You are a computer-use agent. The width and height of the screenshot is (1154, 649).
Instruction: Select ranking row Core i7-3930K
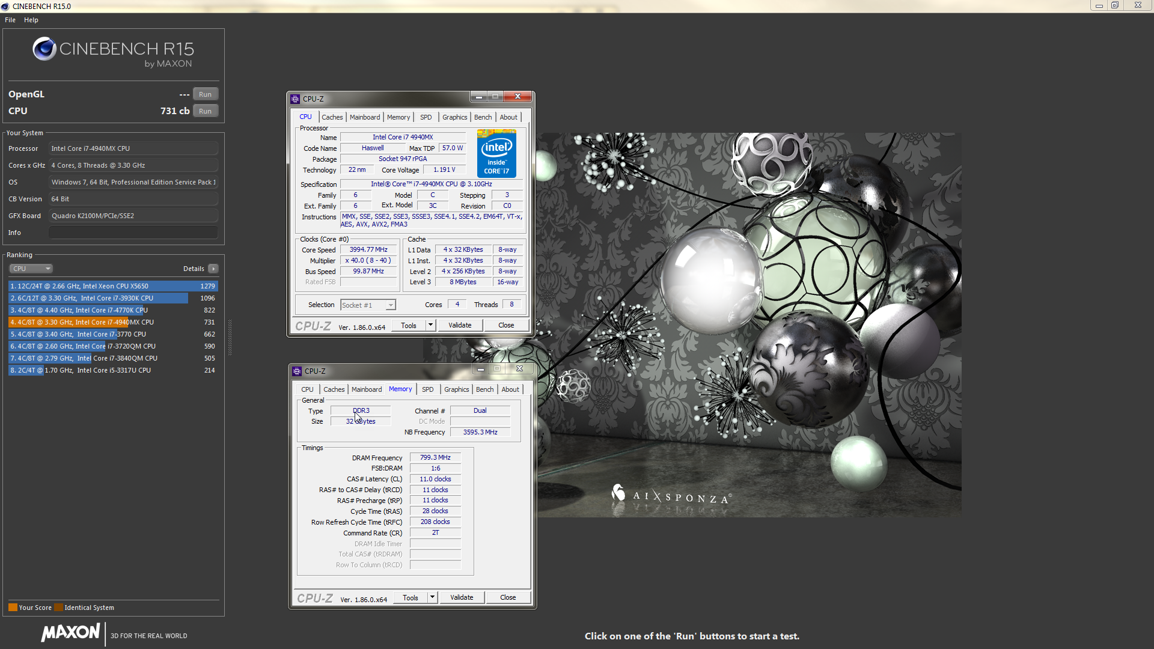[x=113, y=298]
